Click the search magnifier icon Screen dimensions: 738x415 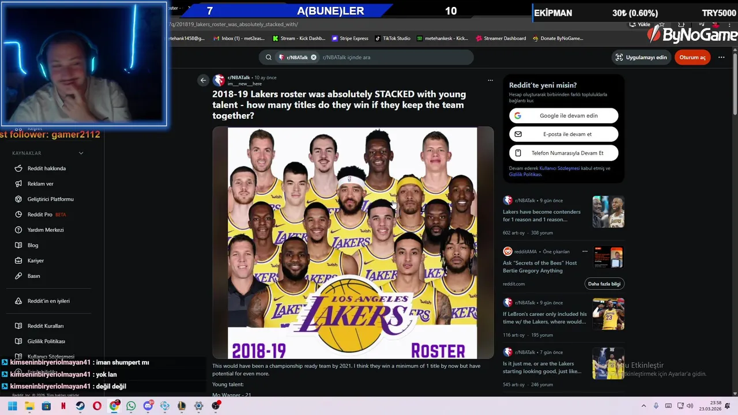[268, 57]
